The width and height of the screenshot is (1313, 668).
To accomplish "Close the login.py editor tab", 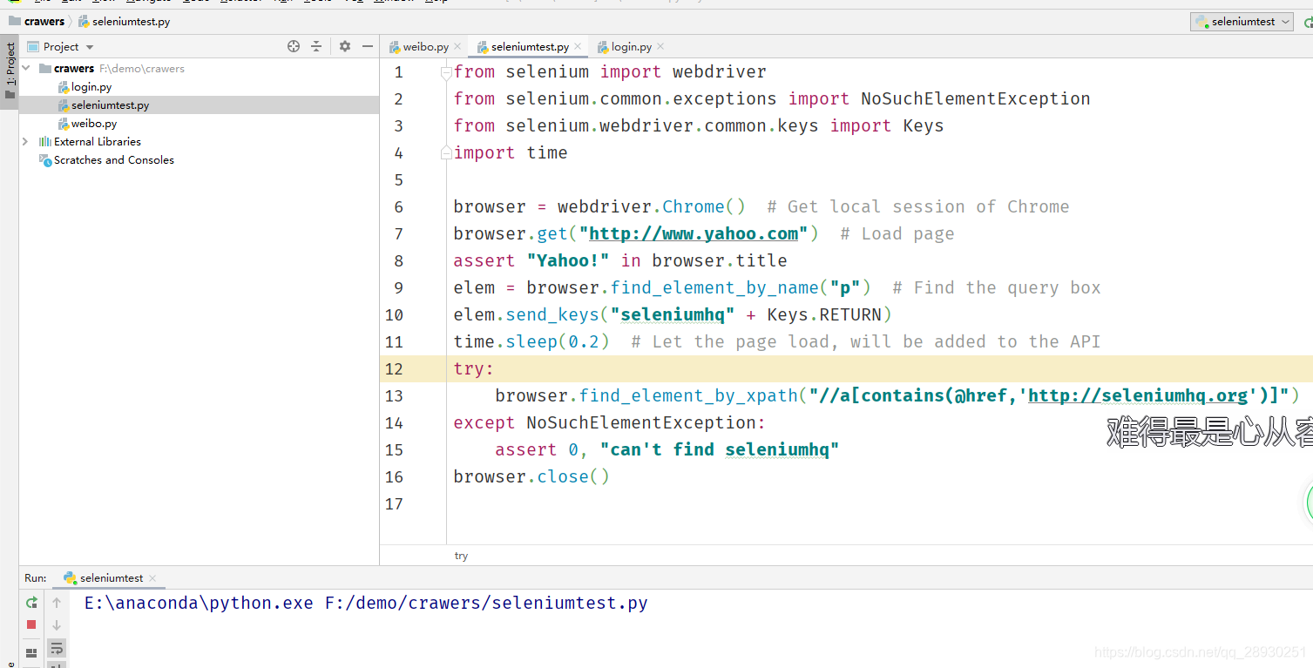I will point(660,46).
